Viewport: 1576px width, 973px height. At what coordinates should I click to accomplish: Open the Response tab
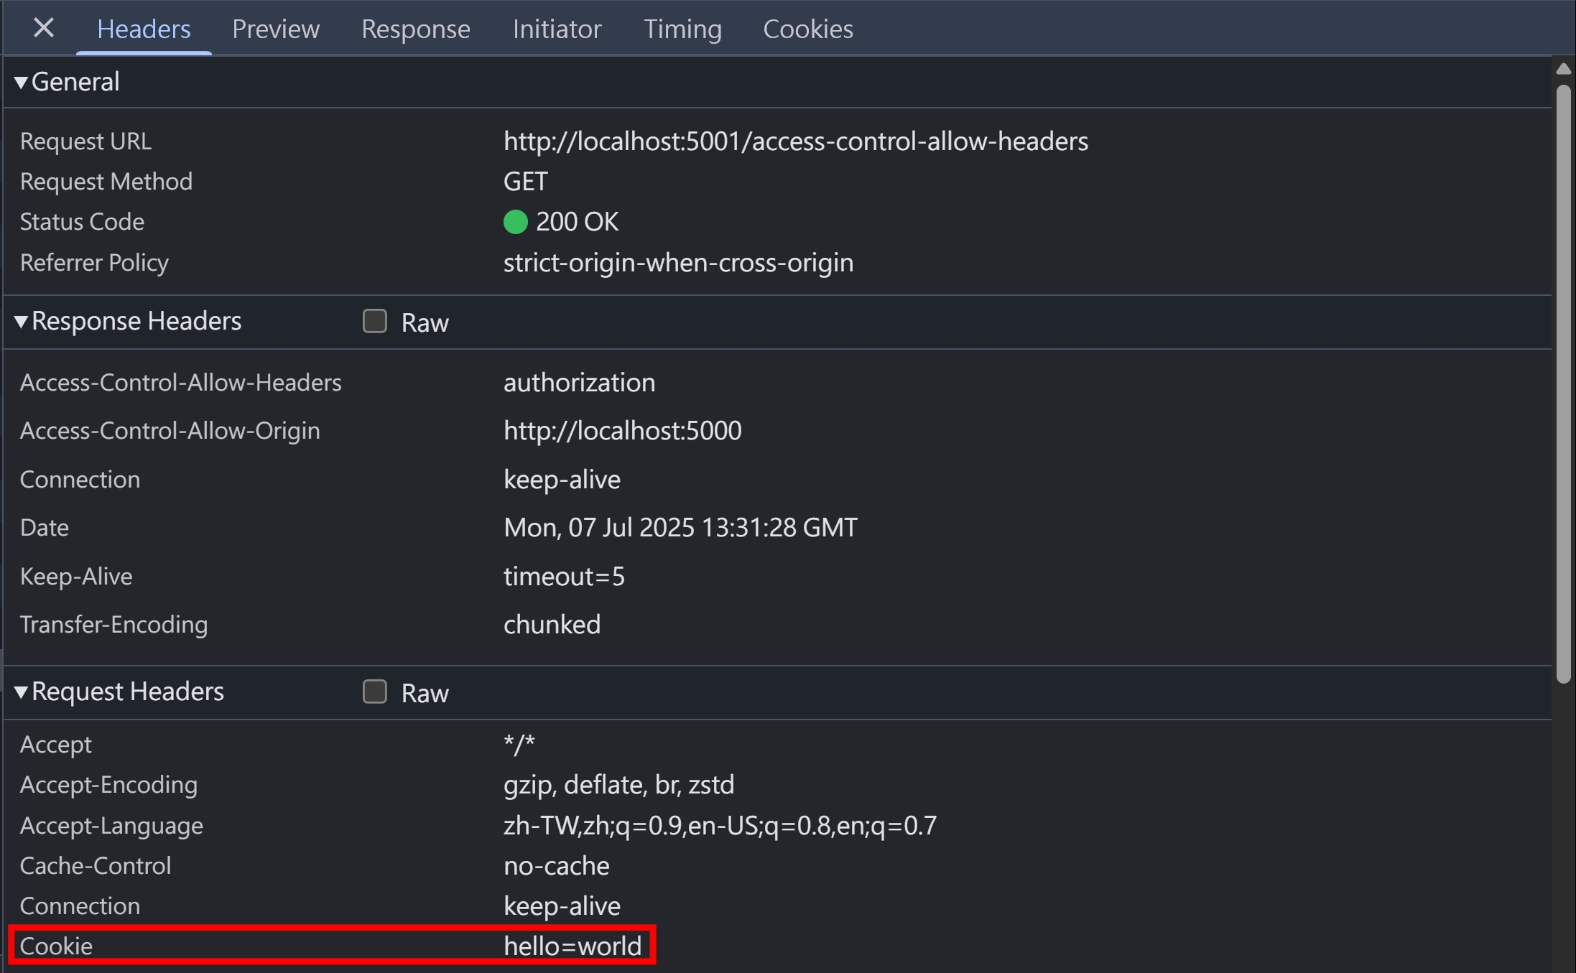pos(416,29)
